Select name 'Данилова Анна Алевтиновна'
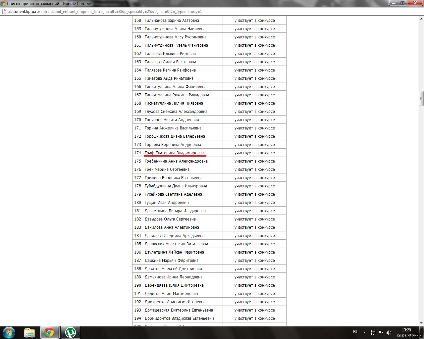 point(172,227)
